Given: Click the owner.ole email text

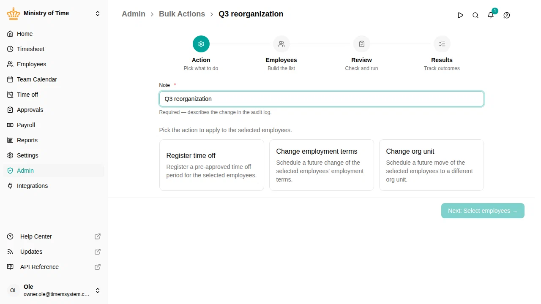Looking at the screenshot, I should 57,294.
